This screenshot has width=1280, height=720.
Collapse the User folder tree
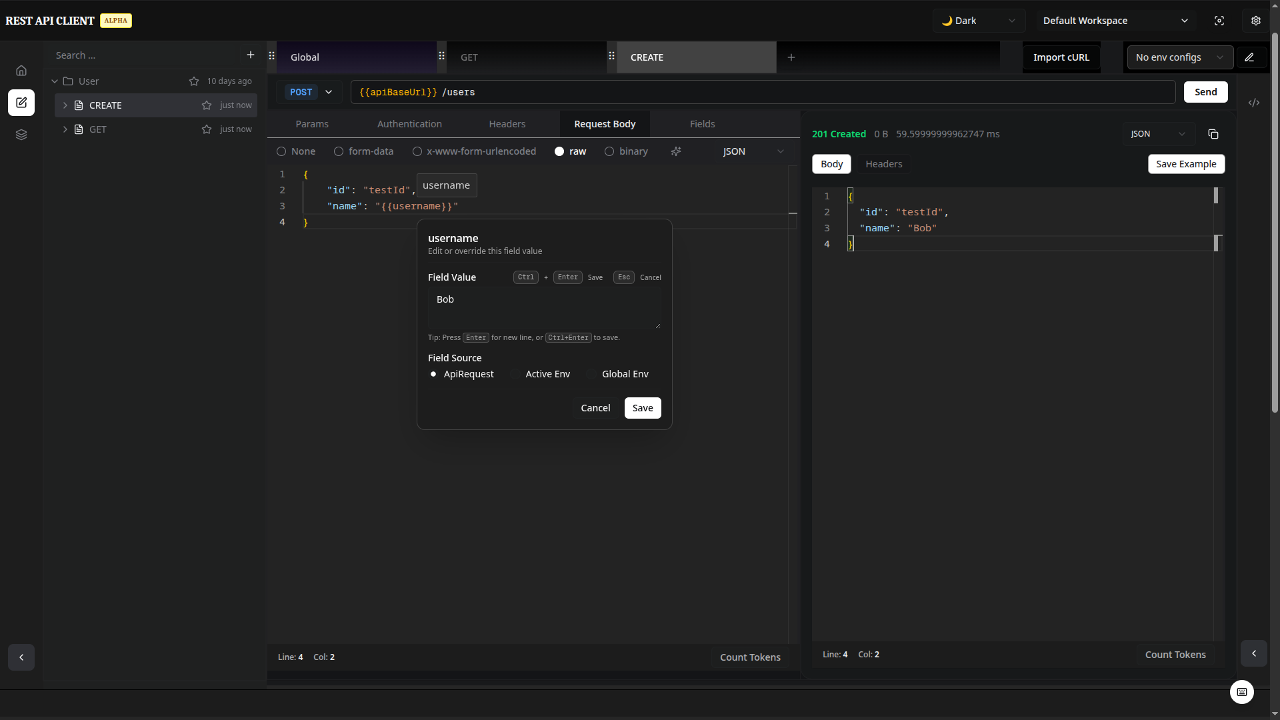[55, 81]
